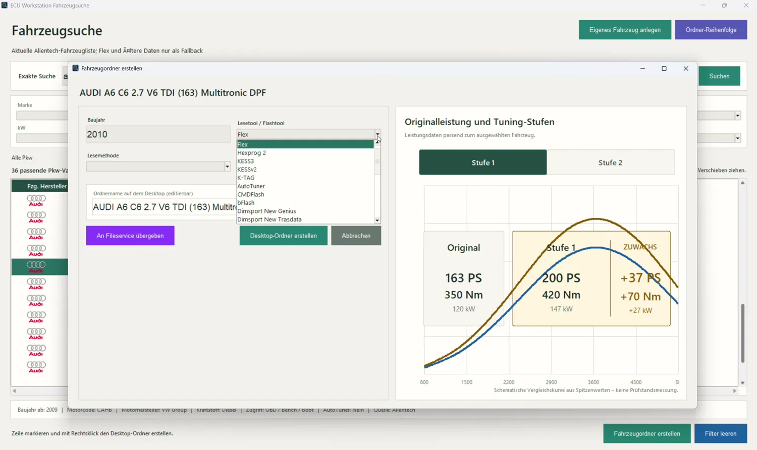Expand the Lesemethode dropdown
Screen dimensions: 757x450
point(227,166)
